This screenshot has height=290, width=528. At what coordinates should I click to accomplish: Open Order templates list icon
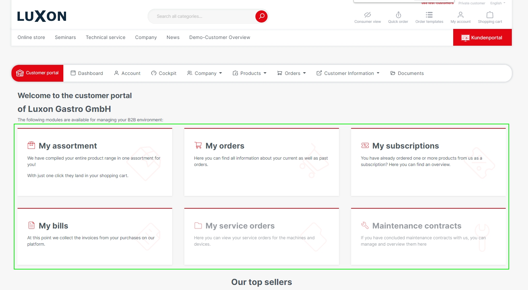coord(429,15)
